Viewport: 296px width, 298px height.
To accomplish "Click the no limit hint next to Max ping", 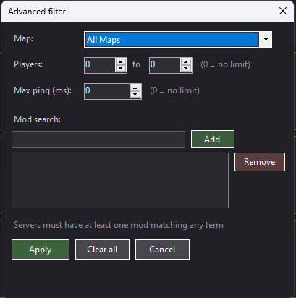I will pos(174,90).
